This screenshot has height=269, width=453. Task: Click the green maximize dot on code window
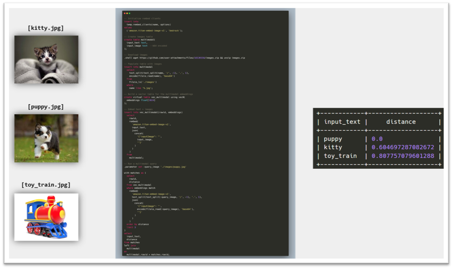point(130,13)
